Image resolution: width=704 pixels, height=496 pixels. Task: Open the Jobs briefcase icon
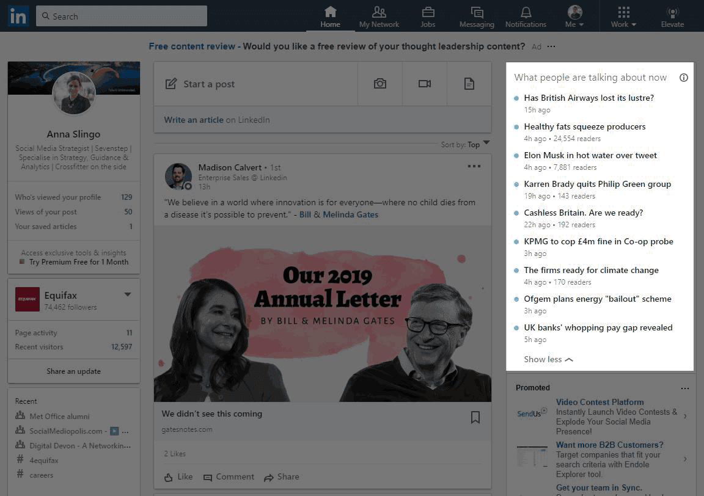428,13
